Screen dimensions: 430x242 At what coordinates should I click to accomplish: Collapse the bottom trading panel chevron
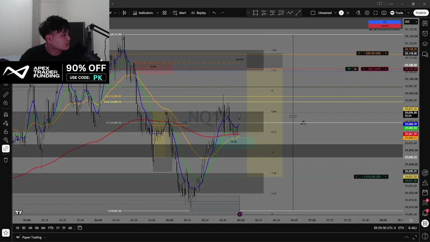[406, 237]
